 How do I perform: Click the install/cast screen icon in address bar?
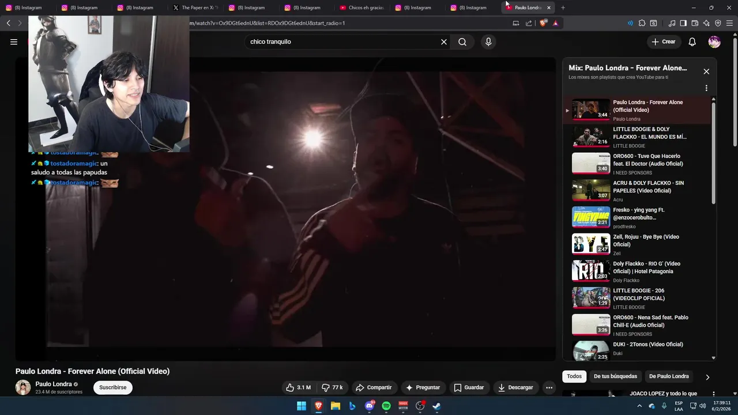(x=516, y=23)
